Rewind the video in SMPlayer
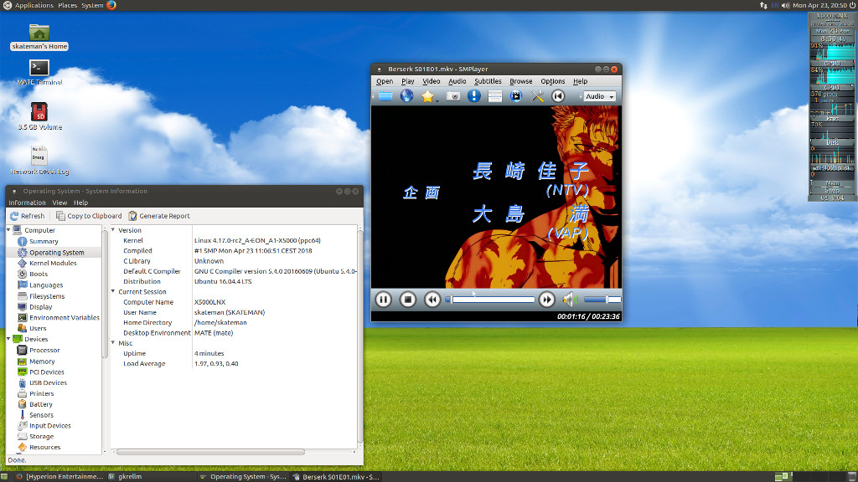Viewport: 858px width, 482px height. coord(432,300)
